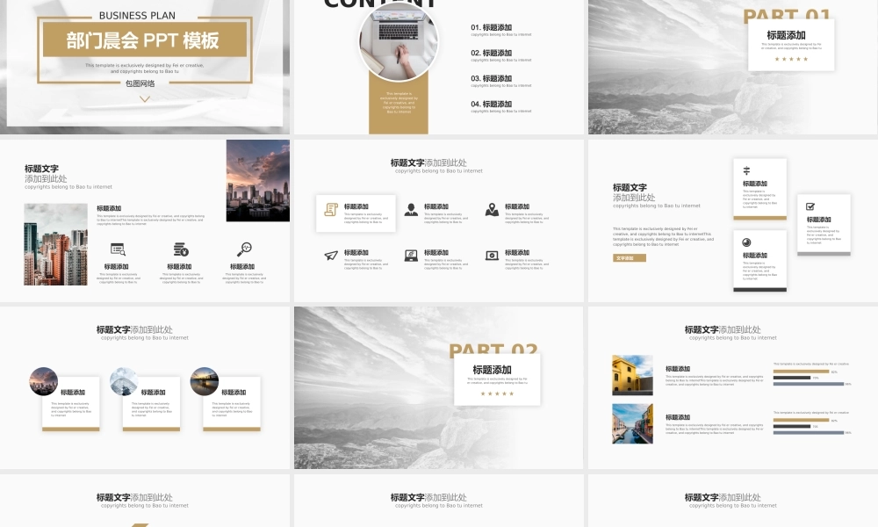Click the gold 文字添加 button
Image resolution: width=878 pixels, height=527 pixels.
click(x=629, y=258)
